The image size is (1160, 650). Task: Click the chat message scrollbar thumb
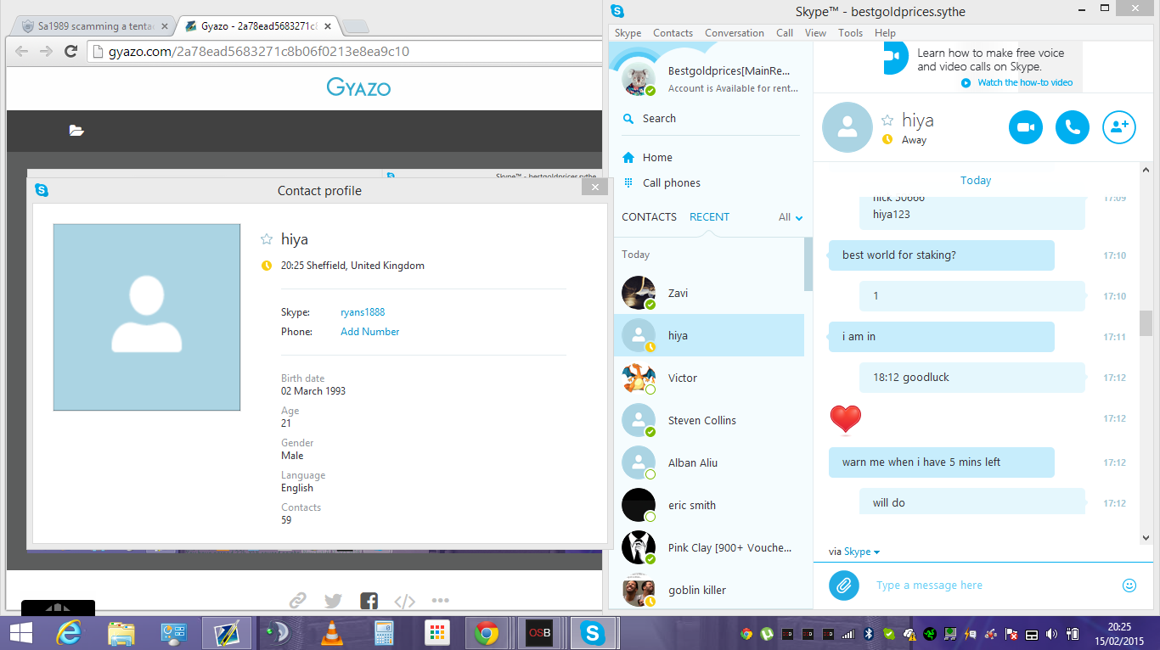pyautogui.click(x=1146, y=322)
